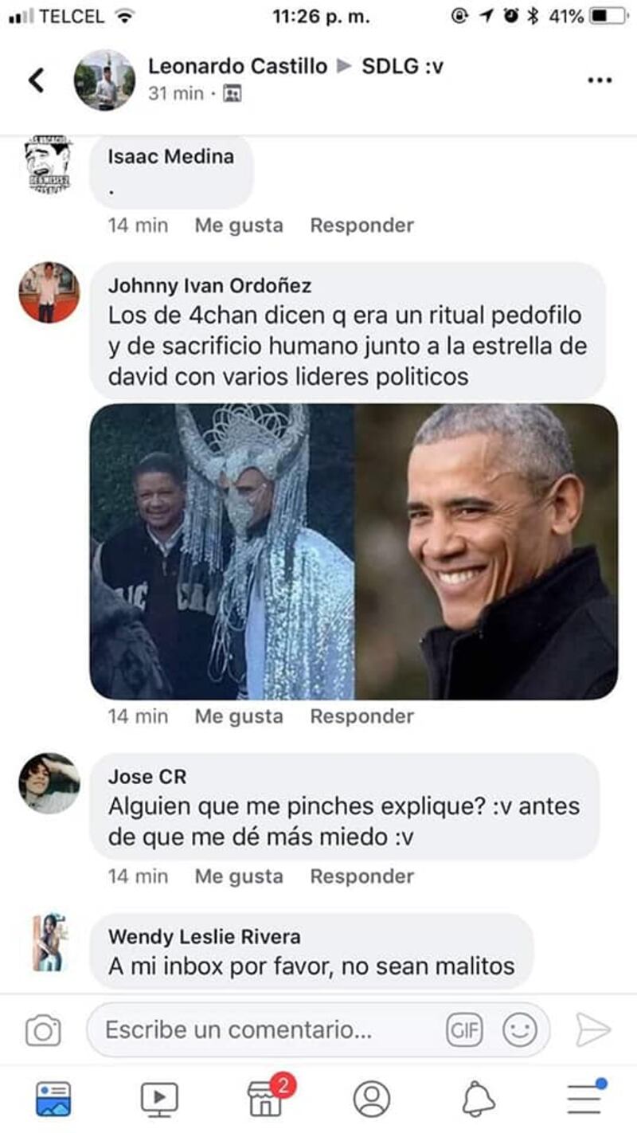Open the Profile tab icon
Viewport: 637px width, 1133px height.
pos(371,1099)
